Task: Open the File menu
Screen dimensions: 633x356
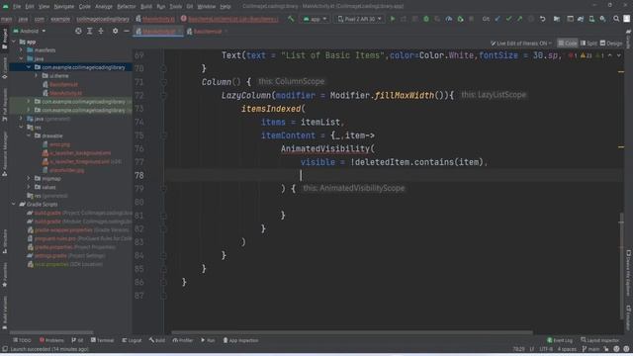Action: coord(17,7)
